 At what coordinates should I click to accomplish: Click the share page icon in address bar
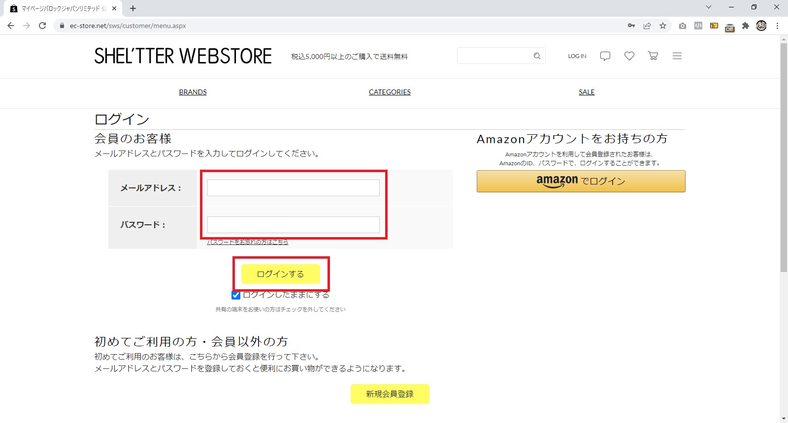647,26
